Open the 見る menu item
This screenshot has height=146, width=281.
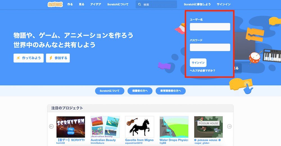point(81,4)
